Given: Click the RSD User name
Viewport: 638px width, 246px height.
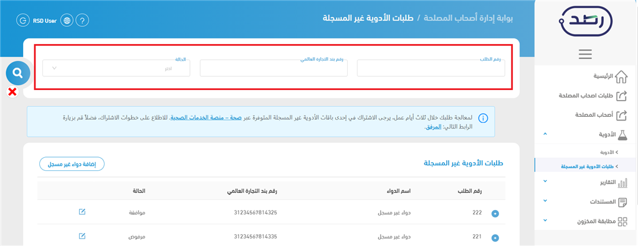Looking at the screenshot, I should [x=45, y=20].
